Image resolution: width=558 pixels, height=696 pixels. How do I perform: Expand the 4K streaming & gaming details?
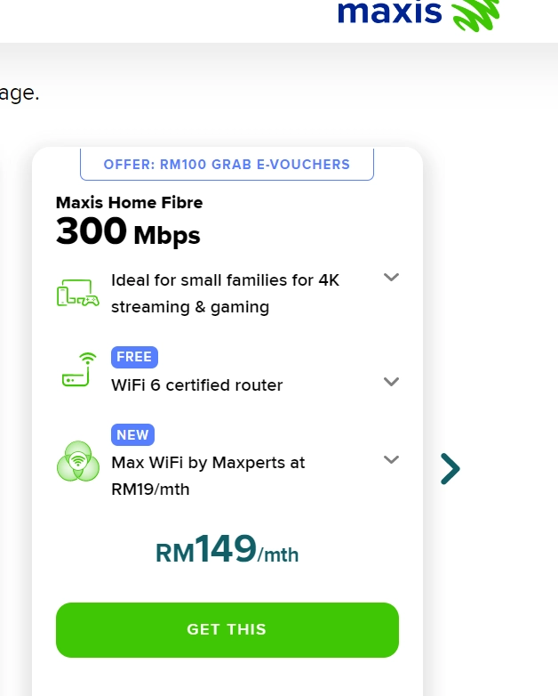[391, 278]
